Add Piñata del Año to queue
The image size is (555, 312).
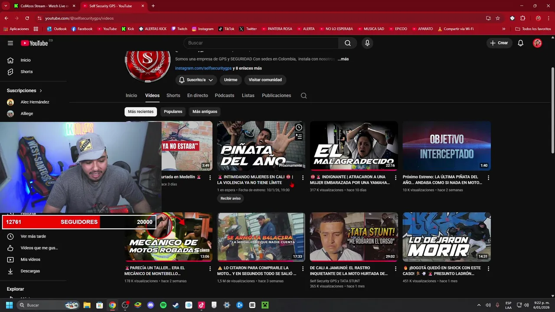click(299, 136)
